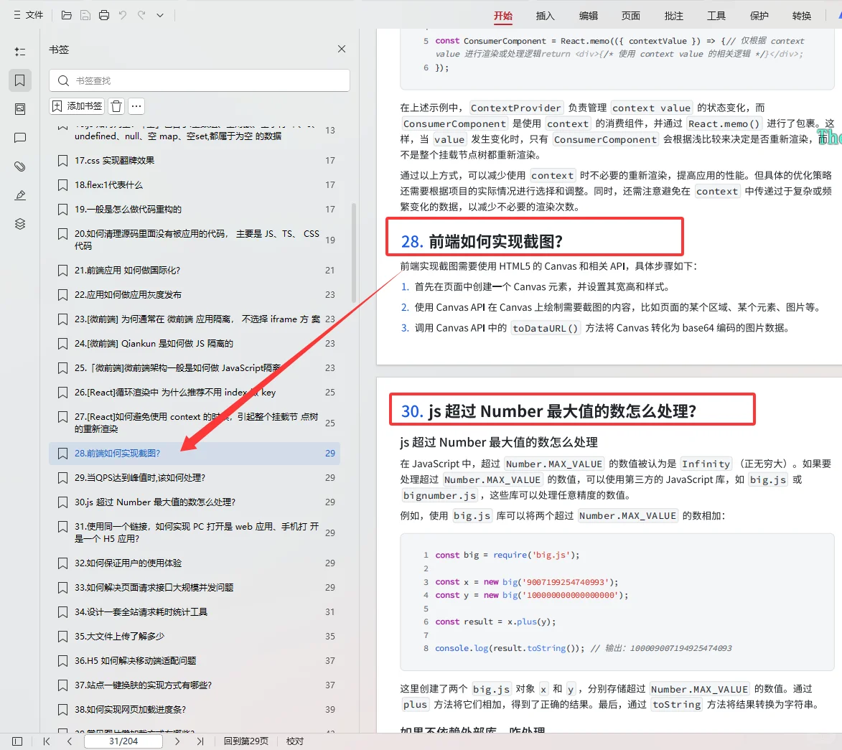Viewport: 842px width, 750px height.
Task: Switch to the 插入 tab
Action: pos(545,16)
